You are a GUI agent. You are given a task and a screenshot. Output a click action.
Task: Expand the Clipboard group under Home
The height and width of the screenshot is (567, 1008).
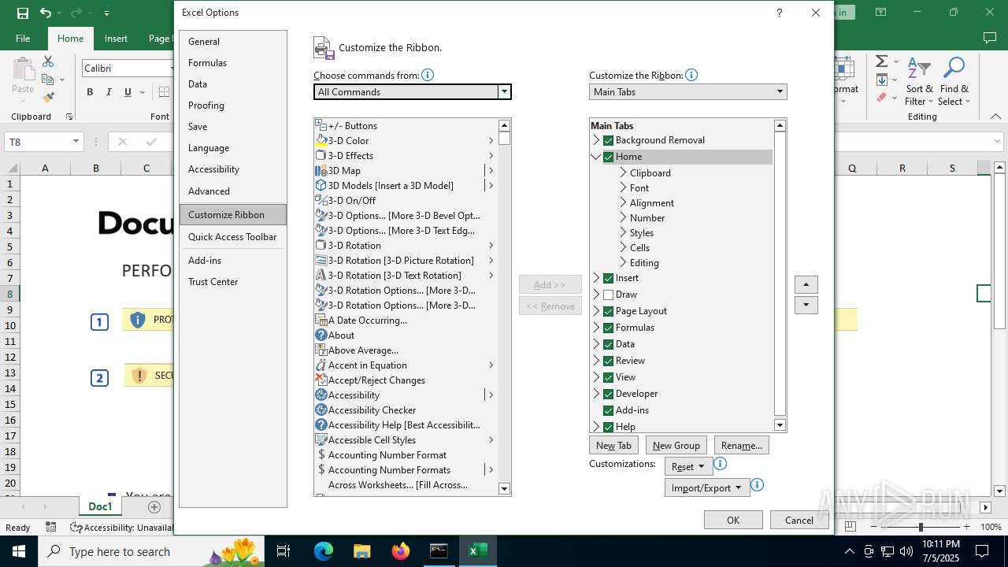[623, 172]
